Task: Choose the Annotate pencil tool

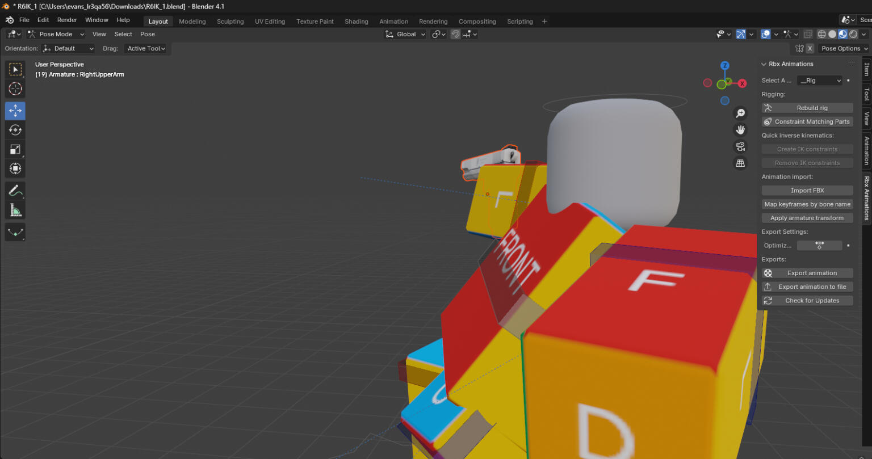Action: [15, 191]
